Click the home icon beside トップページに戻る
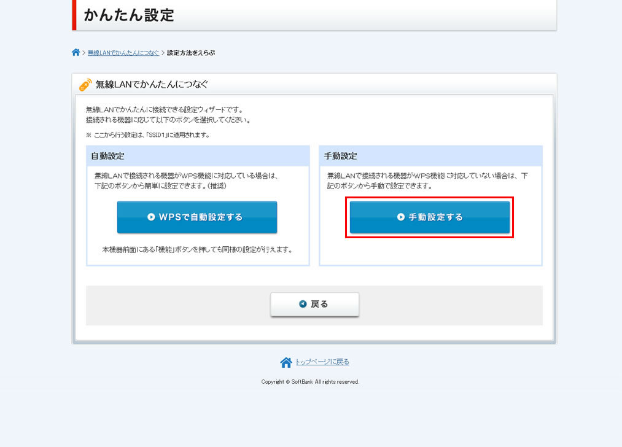 tap(286, 362)
